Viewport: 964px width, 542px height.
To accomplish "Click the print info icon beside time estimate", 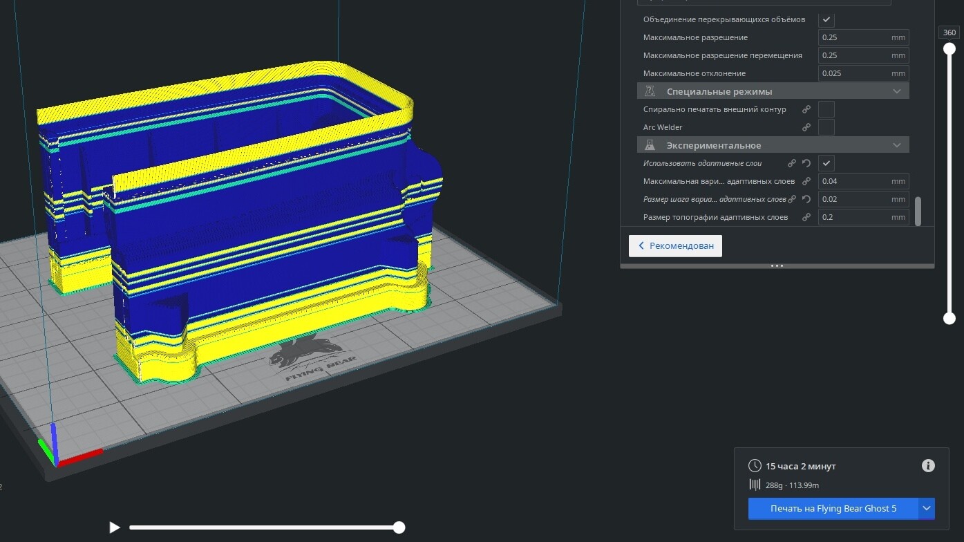I will tap(928, 466).
